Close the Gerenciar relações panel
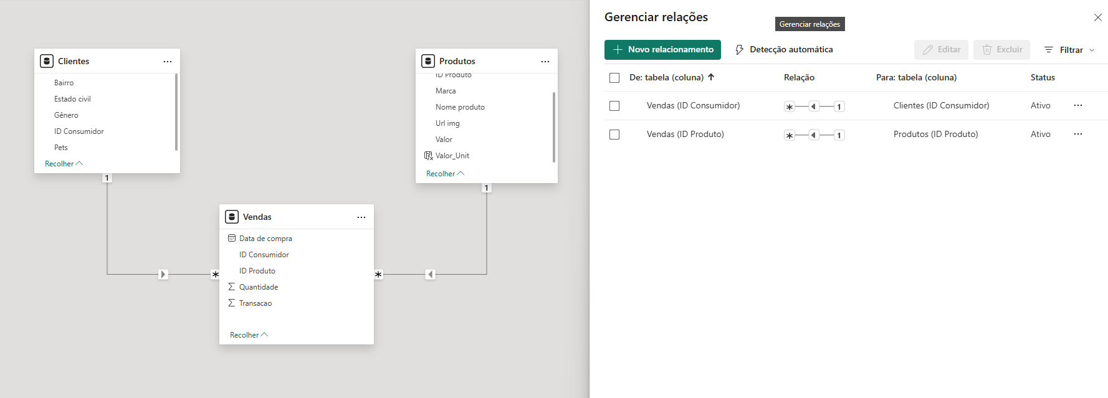The height and width of the screenshot is (398, 1108). click(1098, 17)
